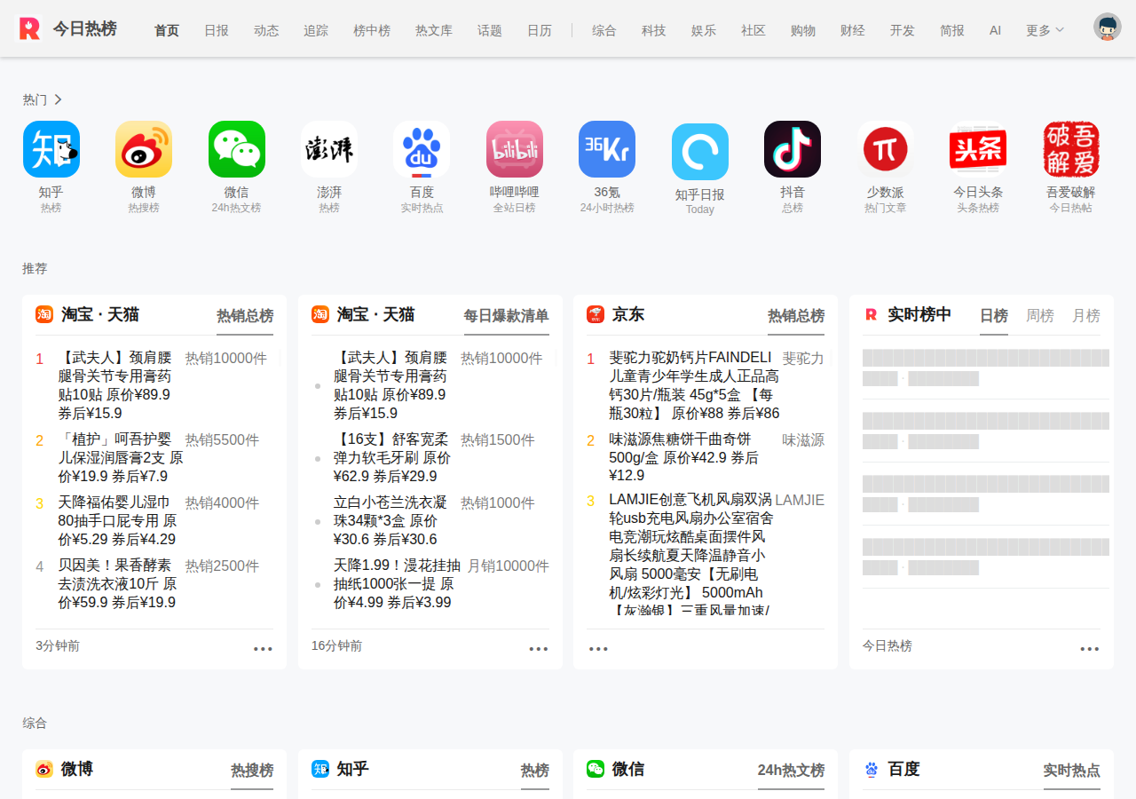Open the 微博 hot search icon
1136x799 pixels.
144,149
